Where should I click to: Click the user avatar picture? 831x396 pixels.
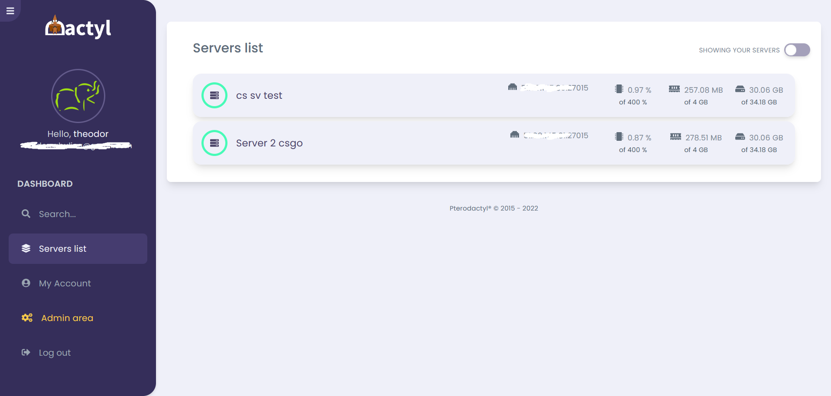click(x=78, y=96)
